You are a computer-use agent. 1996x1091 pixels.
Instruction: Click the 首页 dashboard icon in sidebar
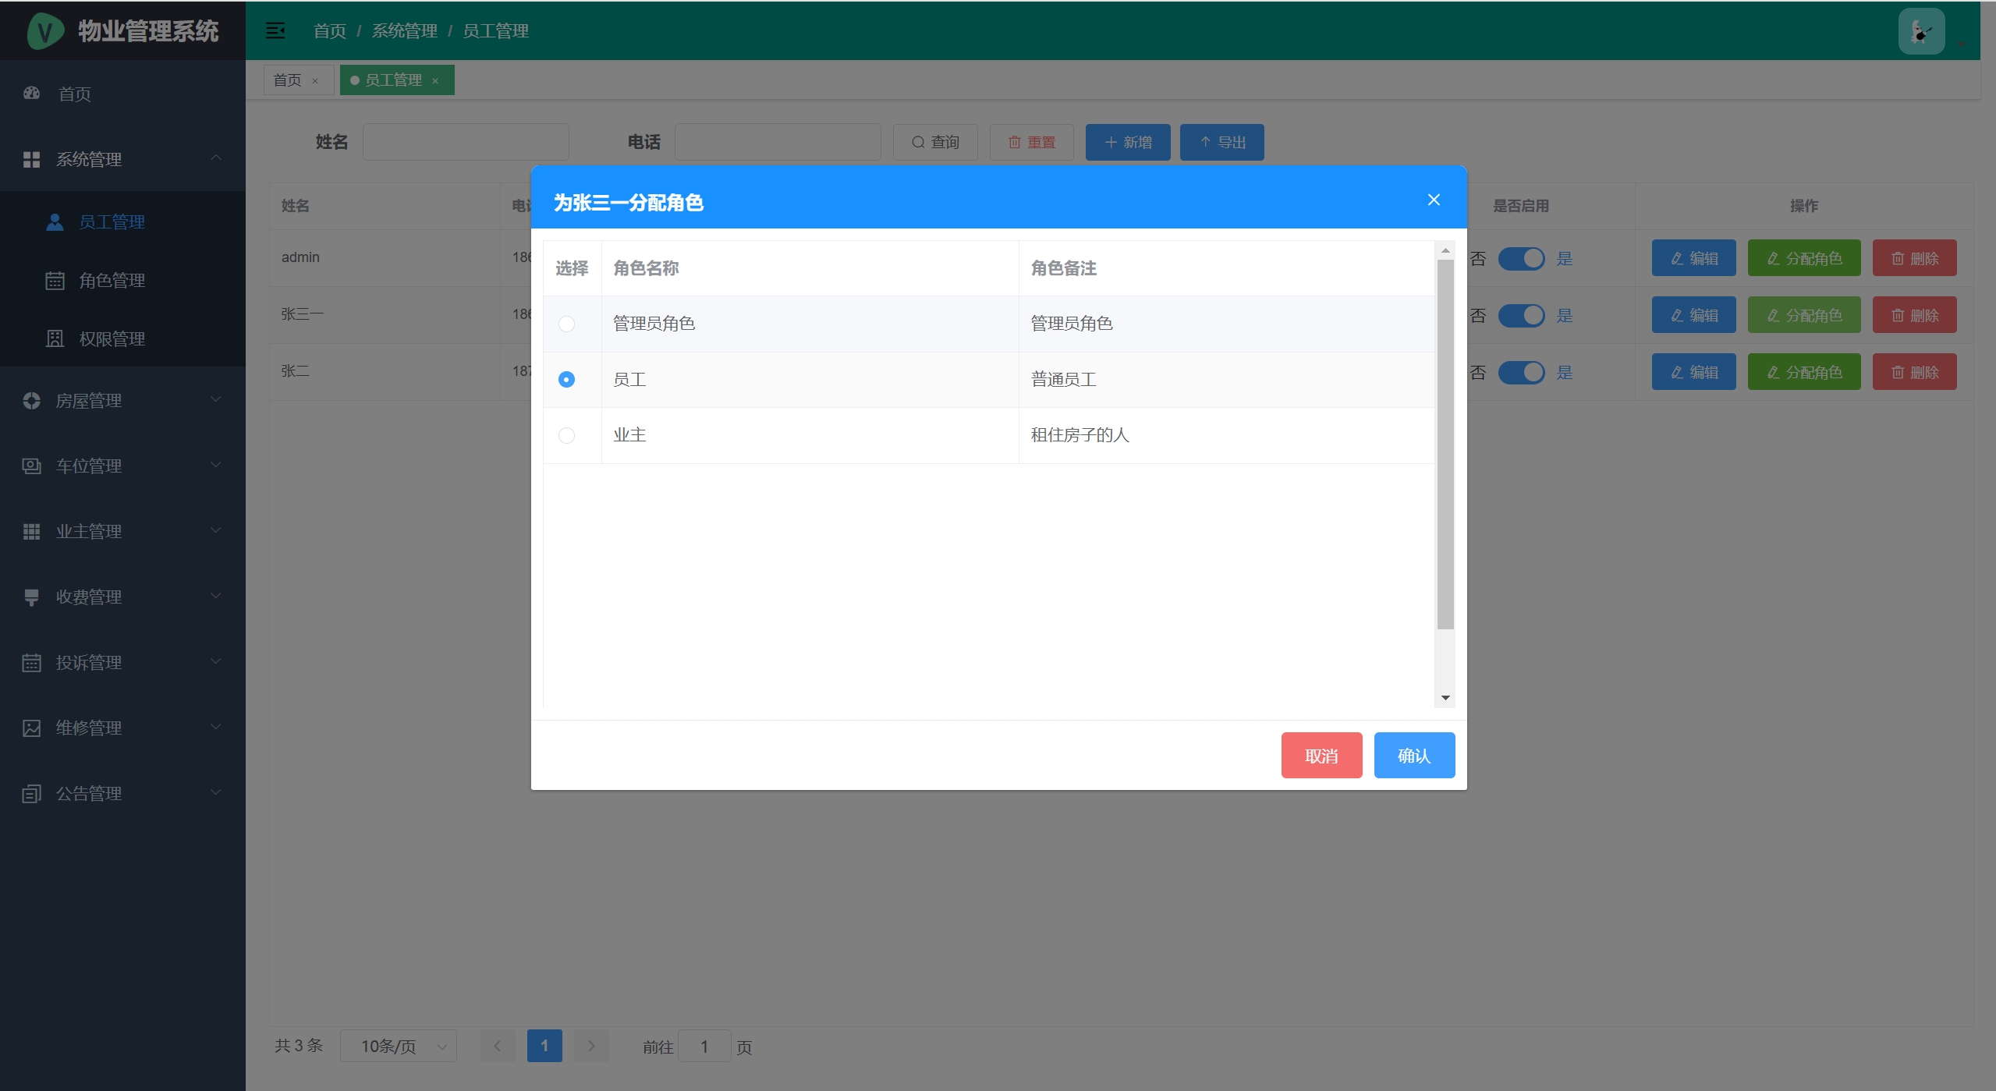tap(31, 94)
